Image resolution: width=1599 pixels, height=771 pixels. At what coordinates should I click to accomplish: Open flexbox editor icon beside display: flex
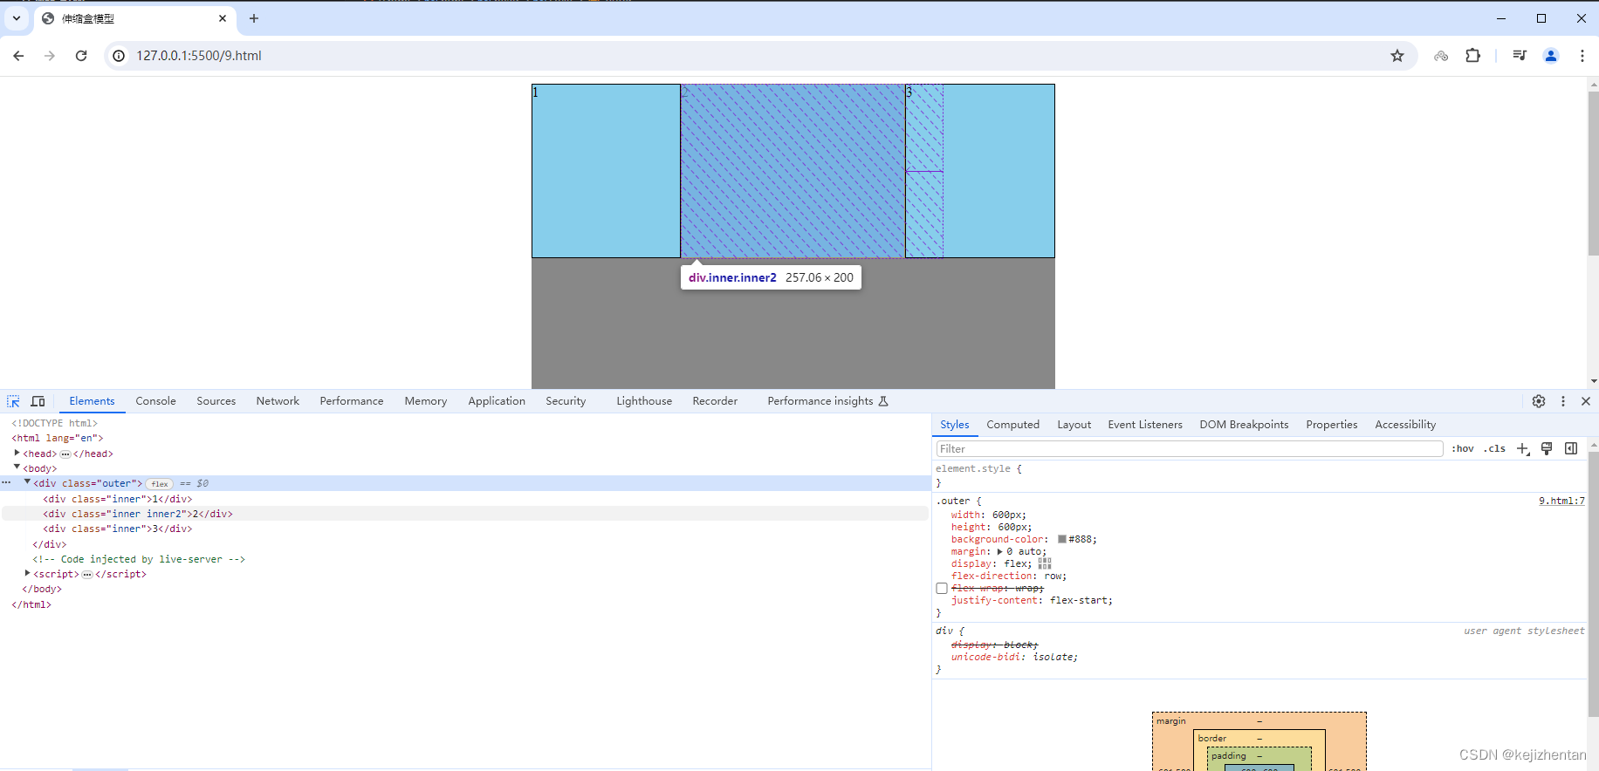pos(1045,563)
